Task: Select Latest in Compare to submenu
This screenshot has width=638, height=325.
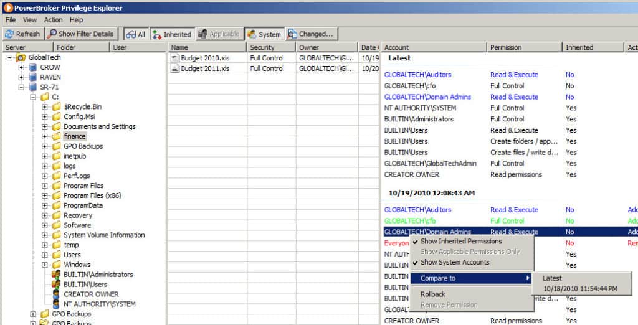Action: tap(582, 278)
